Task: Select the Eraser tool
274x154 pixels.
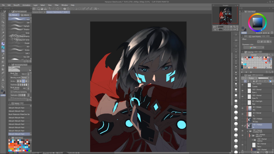Action: tap(3, 58)
